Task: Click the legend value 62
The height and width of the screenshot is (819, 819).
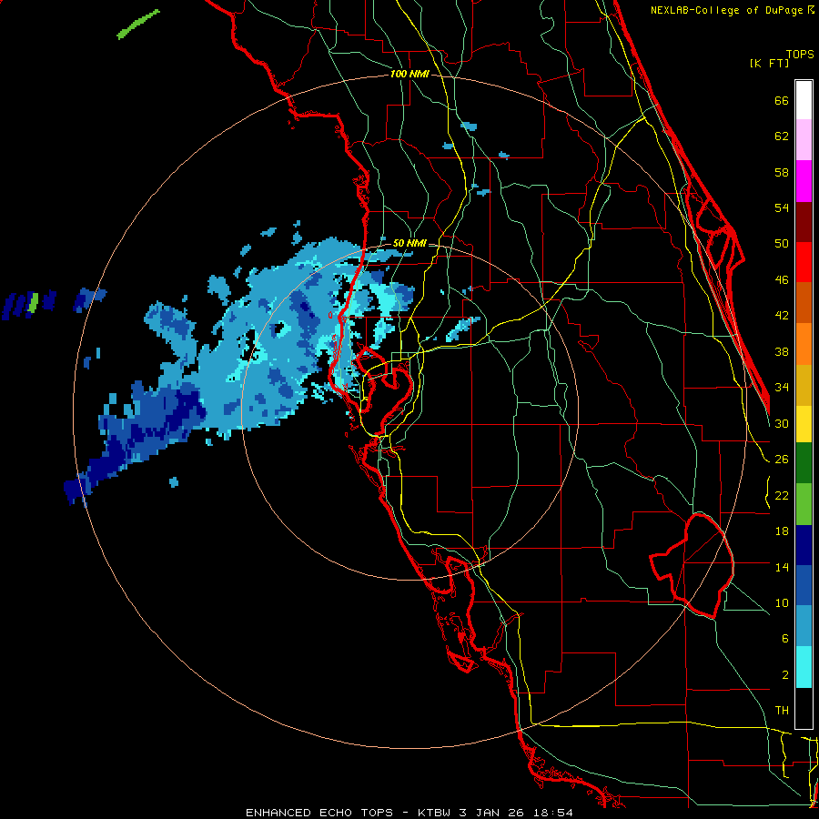Action: point(782,136)
